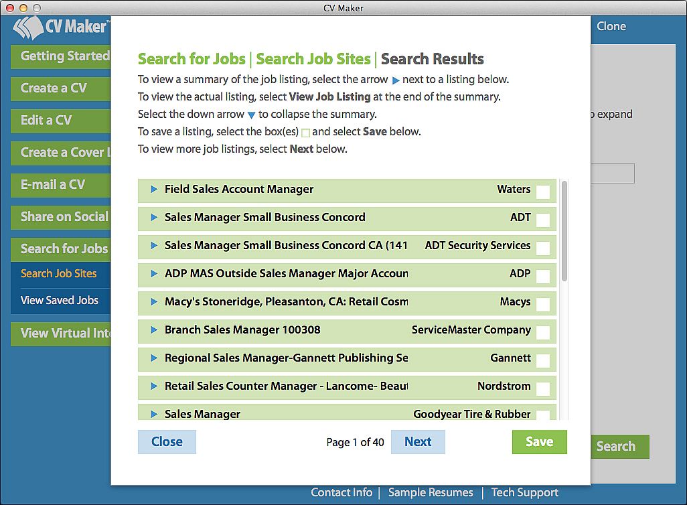Check the box for ADT Security Services

coord(543,248)
